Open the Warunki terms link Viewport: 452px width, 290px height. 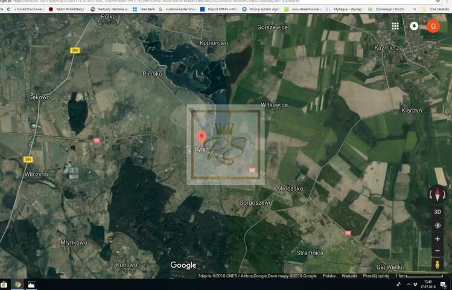tap(349, 276)
